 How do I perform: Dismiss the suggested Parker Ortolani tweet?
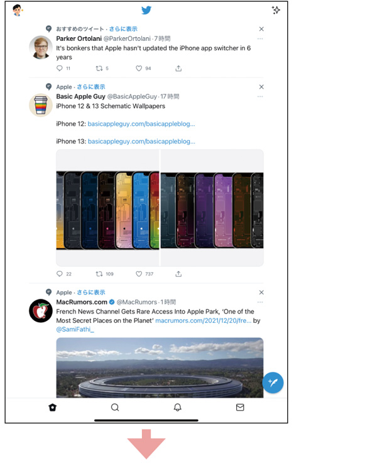coord(261,29)
